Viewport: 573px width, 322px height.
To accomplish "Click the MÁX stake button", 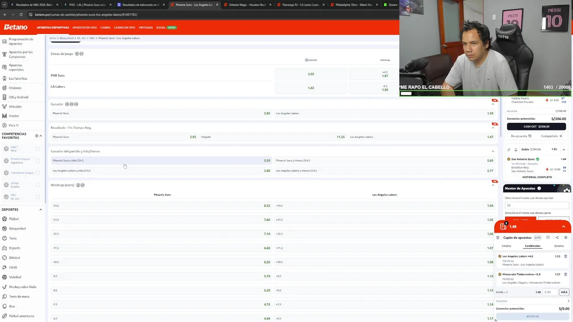I will (564, 292).
